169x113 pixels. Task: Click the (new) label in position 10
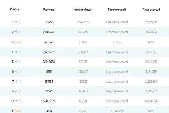pos(19,111)
